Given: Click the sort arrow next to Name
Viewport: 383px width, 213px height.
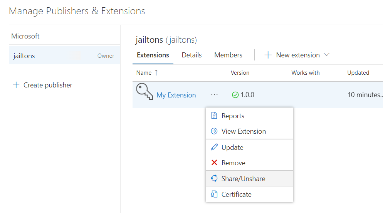Looking at the screenshot, I should [156, 72].
